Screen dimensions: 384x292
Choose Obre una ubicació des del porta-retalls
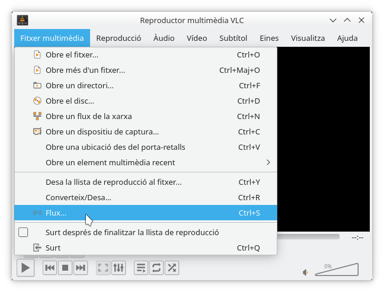click(x=146, y=147)
